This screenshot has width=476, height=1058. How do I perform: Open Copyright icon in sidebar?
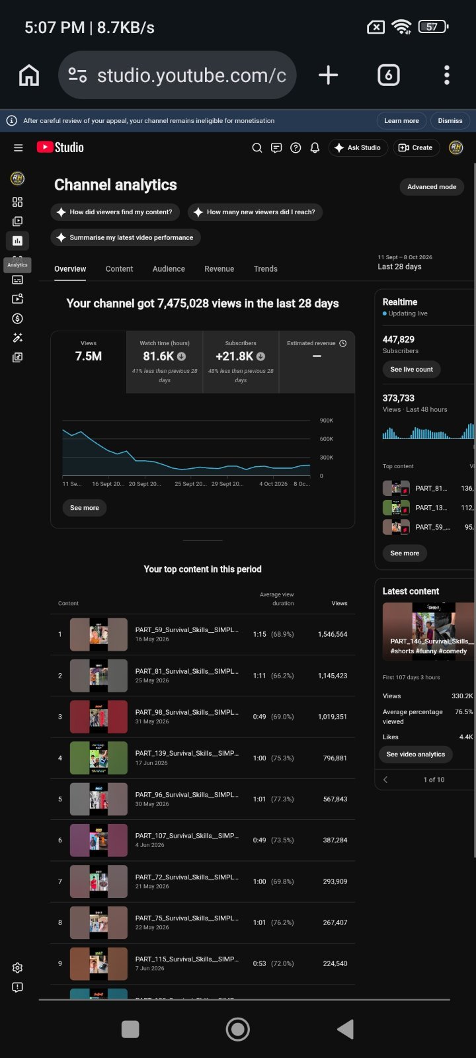[18, 299]
